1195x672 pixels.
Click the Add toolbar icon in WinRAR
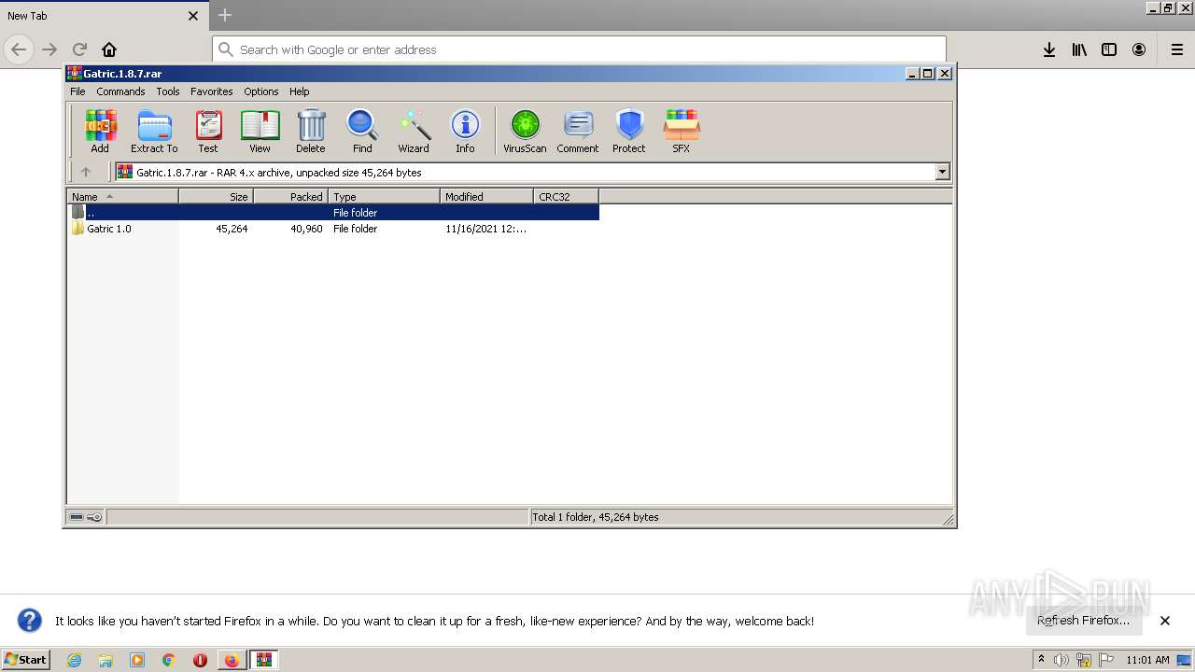tap(100, 131)
